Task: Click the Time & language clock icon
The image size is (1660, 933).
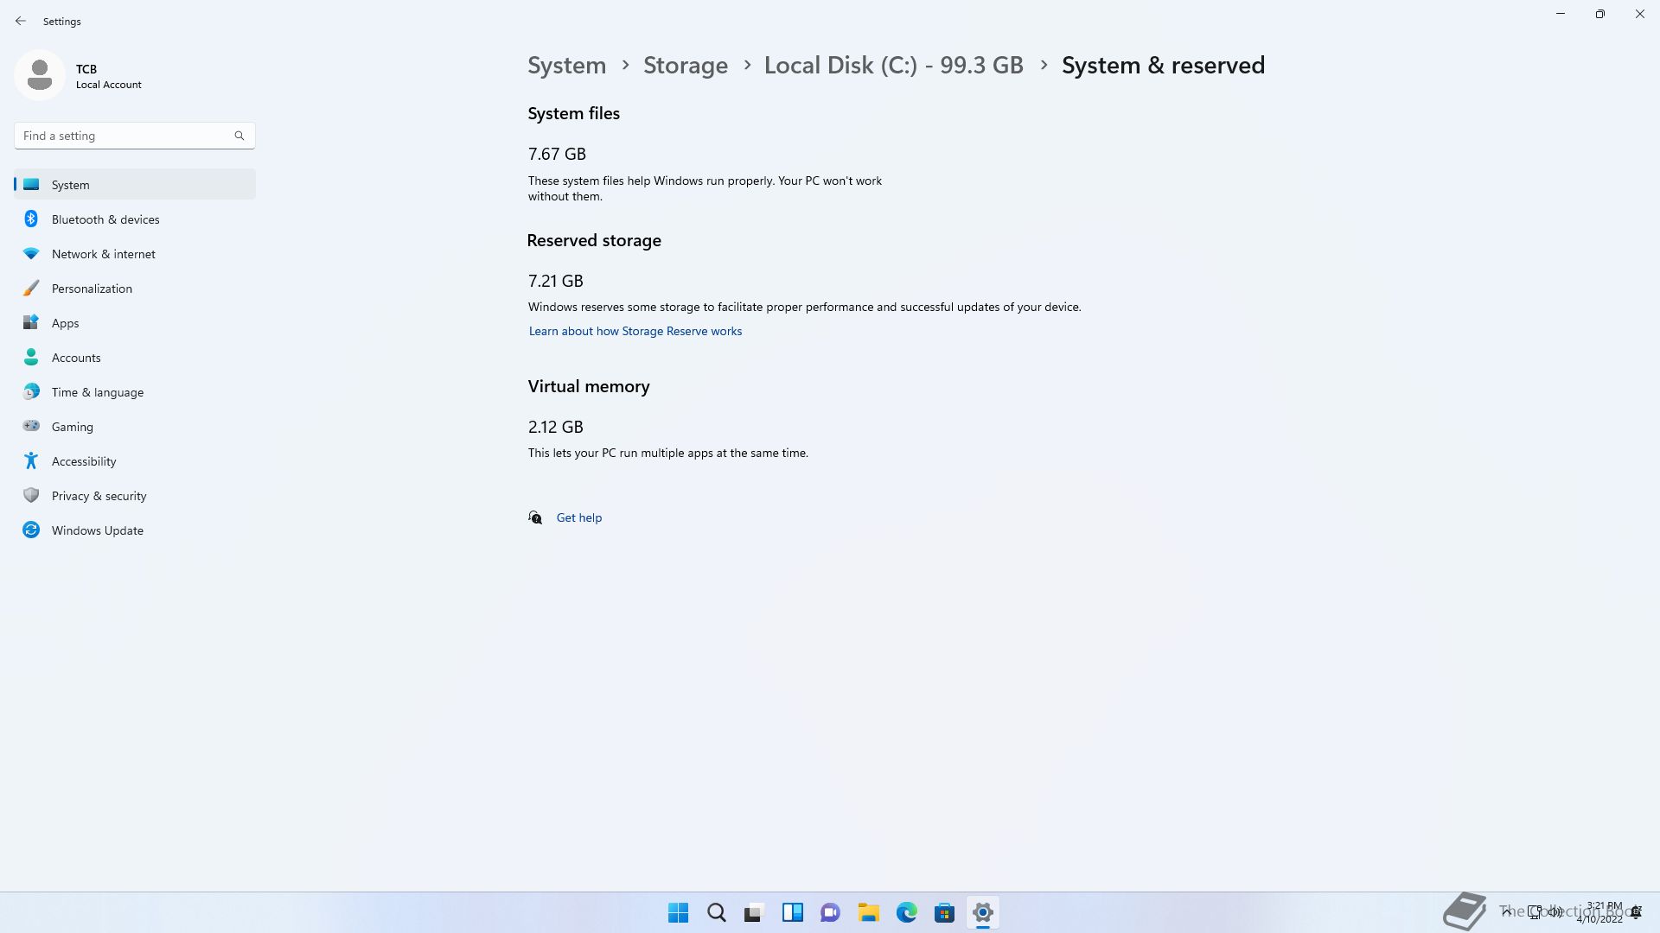Action: click(31, 391)
